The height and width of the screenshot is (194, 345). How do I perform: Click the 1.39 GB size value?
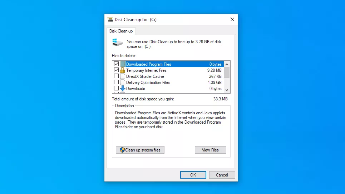(215, 83)
